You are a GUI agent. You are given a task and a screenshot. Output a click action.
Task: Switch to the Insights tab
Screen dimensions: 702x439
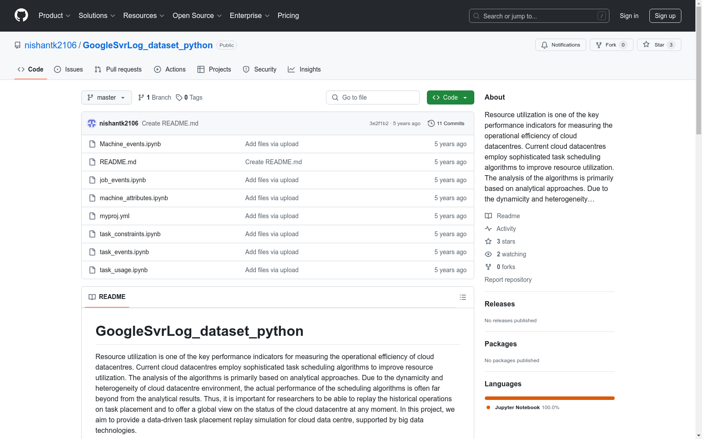304,69
